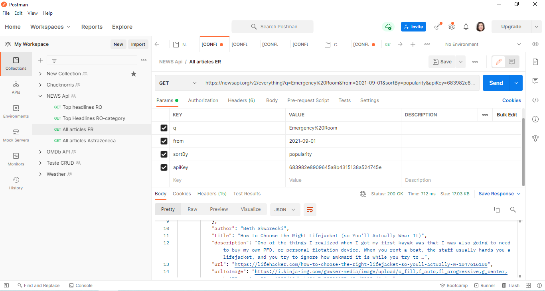Select the Preview response view
Screen dimensions: 545x291
[219, 209]
